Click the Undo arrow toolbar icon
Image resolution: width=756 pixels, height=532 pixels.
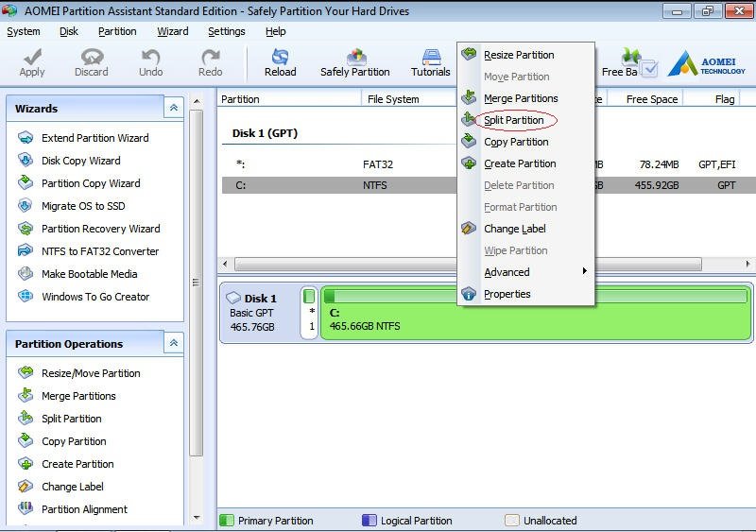click(x=150, y=57)
